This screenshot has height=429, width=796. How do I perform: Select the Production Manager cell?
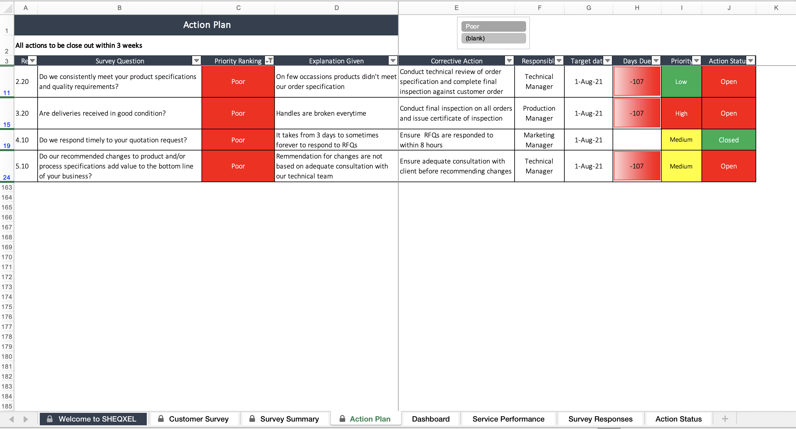click(x=539, y=113)
